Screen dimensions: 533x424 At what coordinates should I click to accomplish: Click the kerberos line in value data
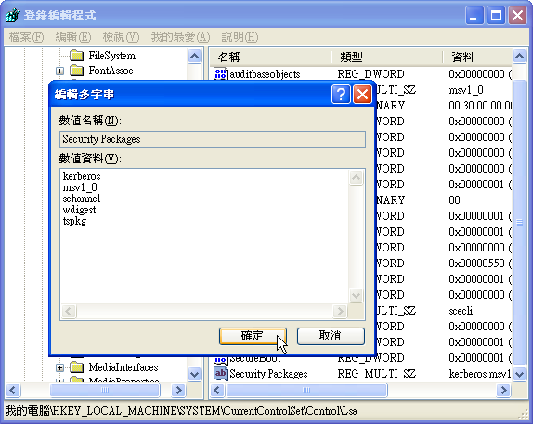point(82,176)
